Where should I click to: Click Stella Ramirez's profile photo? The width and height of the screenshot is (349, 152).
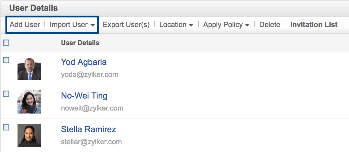[29, 135]
